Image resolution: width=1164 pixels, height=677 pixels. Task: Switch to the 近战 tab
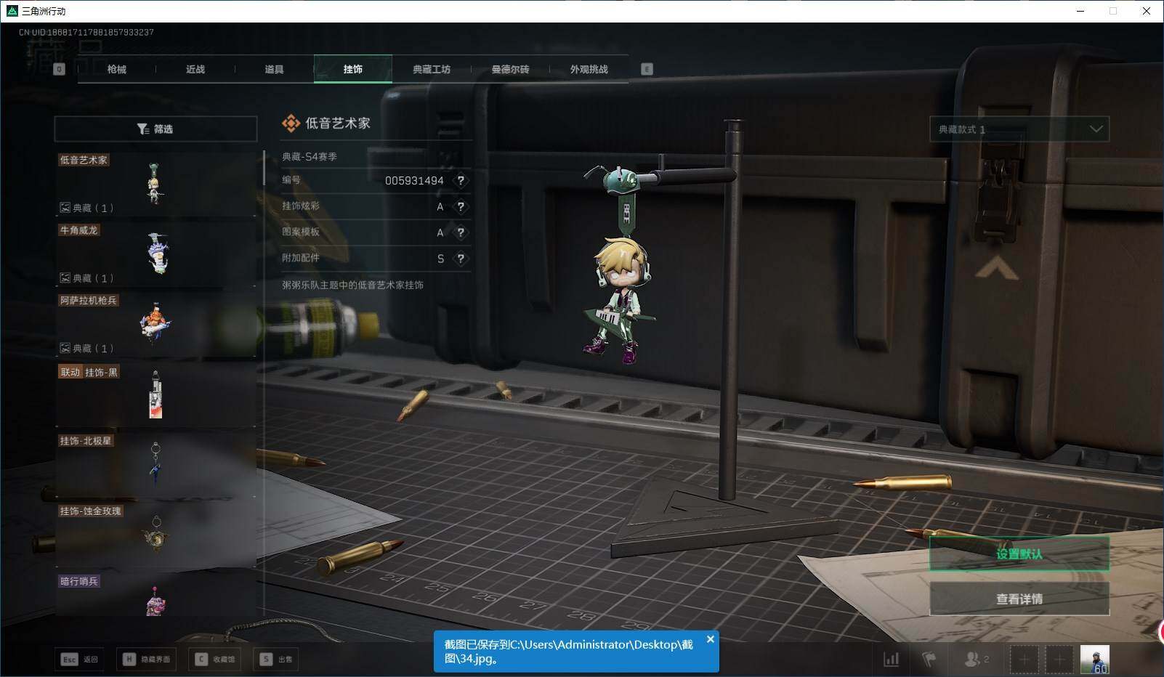click(195, 69)
